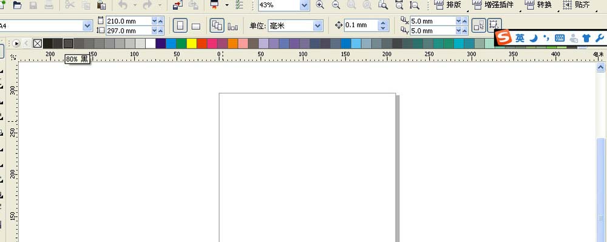
Task: Pick the 80% black color swatch
Action: pos(69,43)
